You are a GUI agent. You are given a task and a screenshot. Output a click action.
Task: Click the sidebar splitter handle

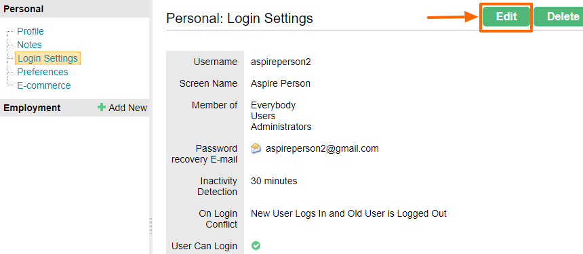click(151, 226)
